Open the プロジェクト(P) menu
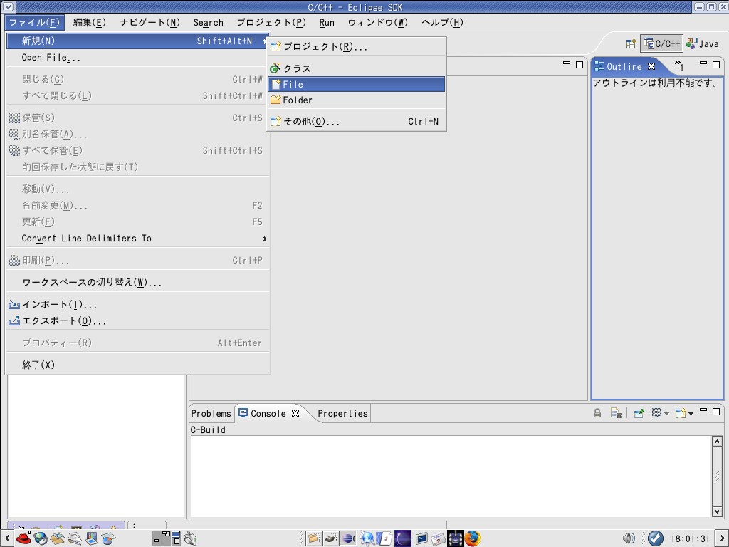Image resolution: width=729 pixels, height=547 pixels. [271, 22]
